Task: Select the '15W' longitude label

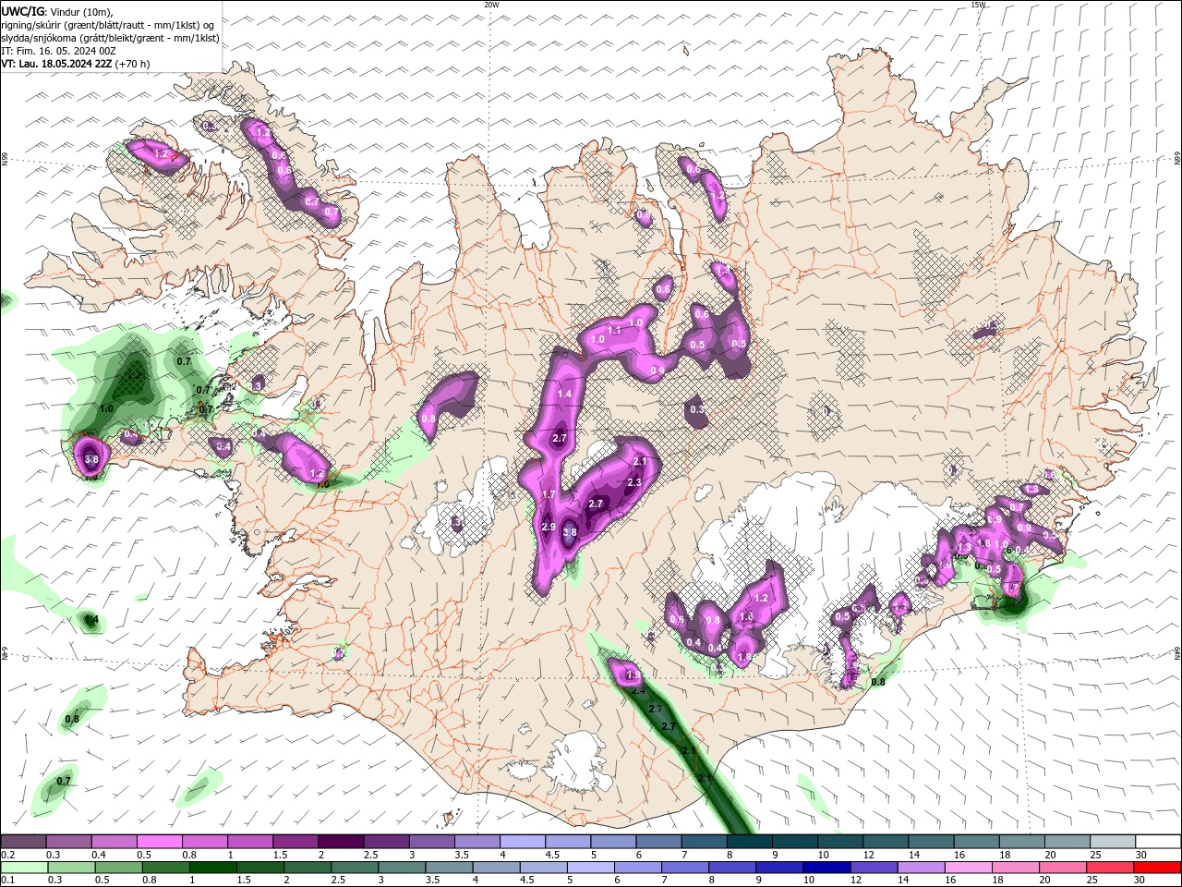Action: click(x=978, y=5)
